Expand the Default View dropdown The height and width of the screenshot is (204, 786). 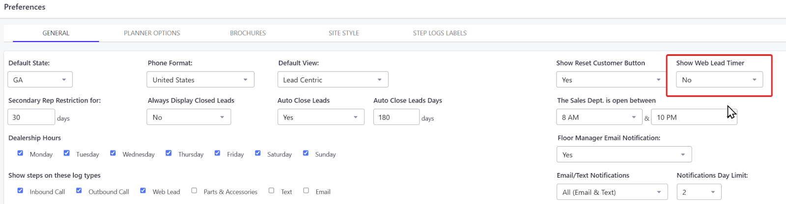[333, 80]
